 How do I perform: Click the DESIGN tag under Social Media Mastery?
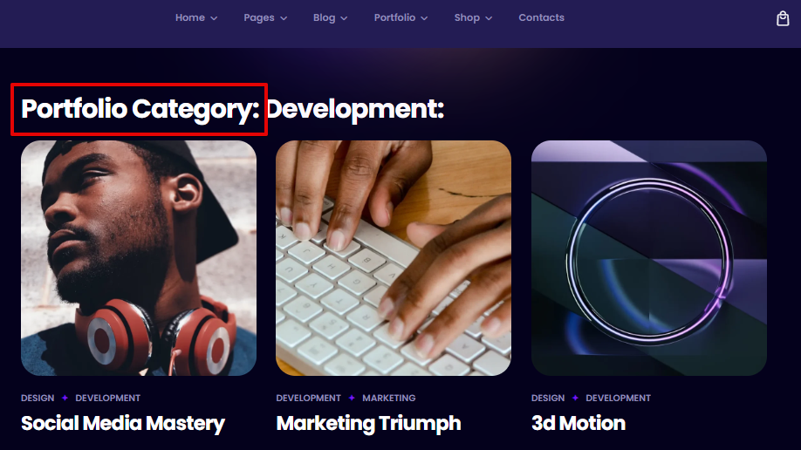click(x=38, y=398)
